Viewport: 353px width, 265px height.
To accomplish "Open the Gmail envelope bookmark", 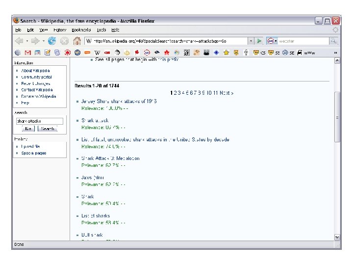I will point(27,53).
